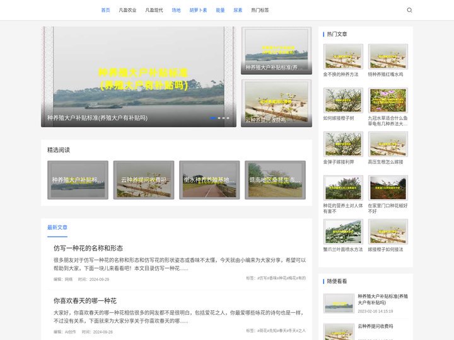Screen dimensions: 454x340
Task: Open hot article thumbnail 特种养殖红嘴水鸡
Action: [388, 57]
